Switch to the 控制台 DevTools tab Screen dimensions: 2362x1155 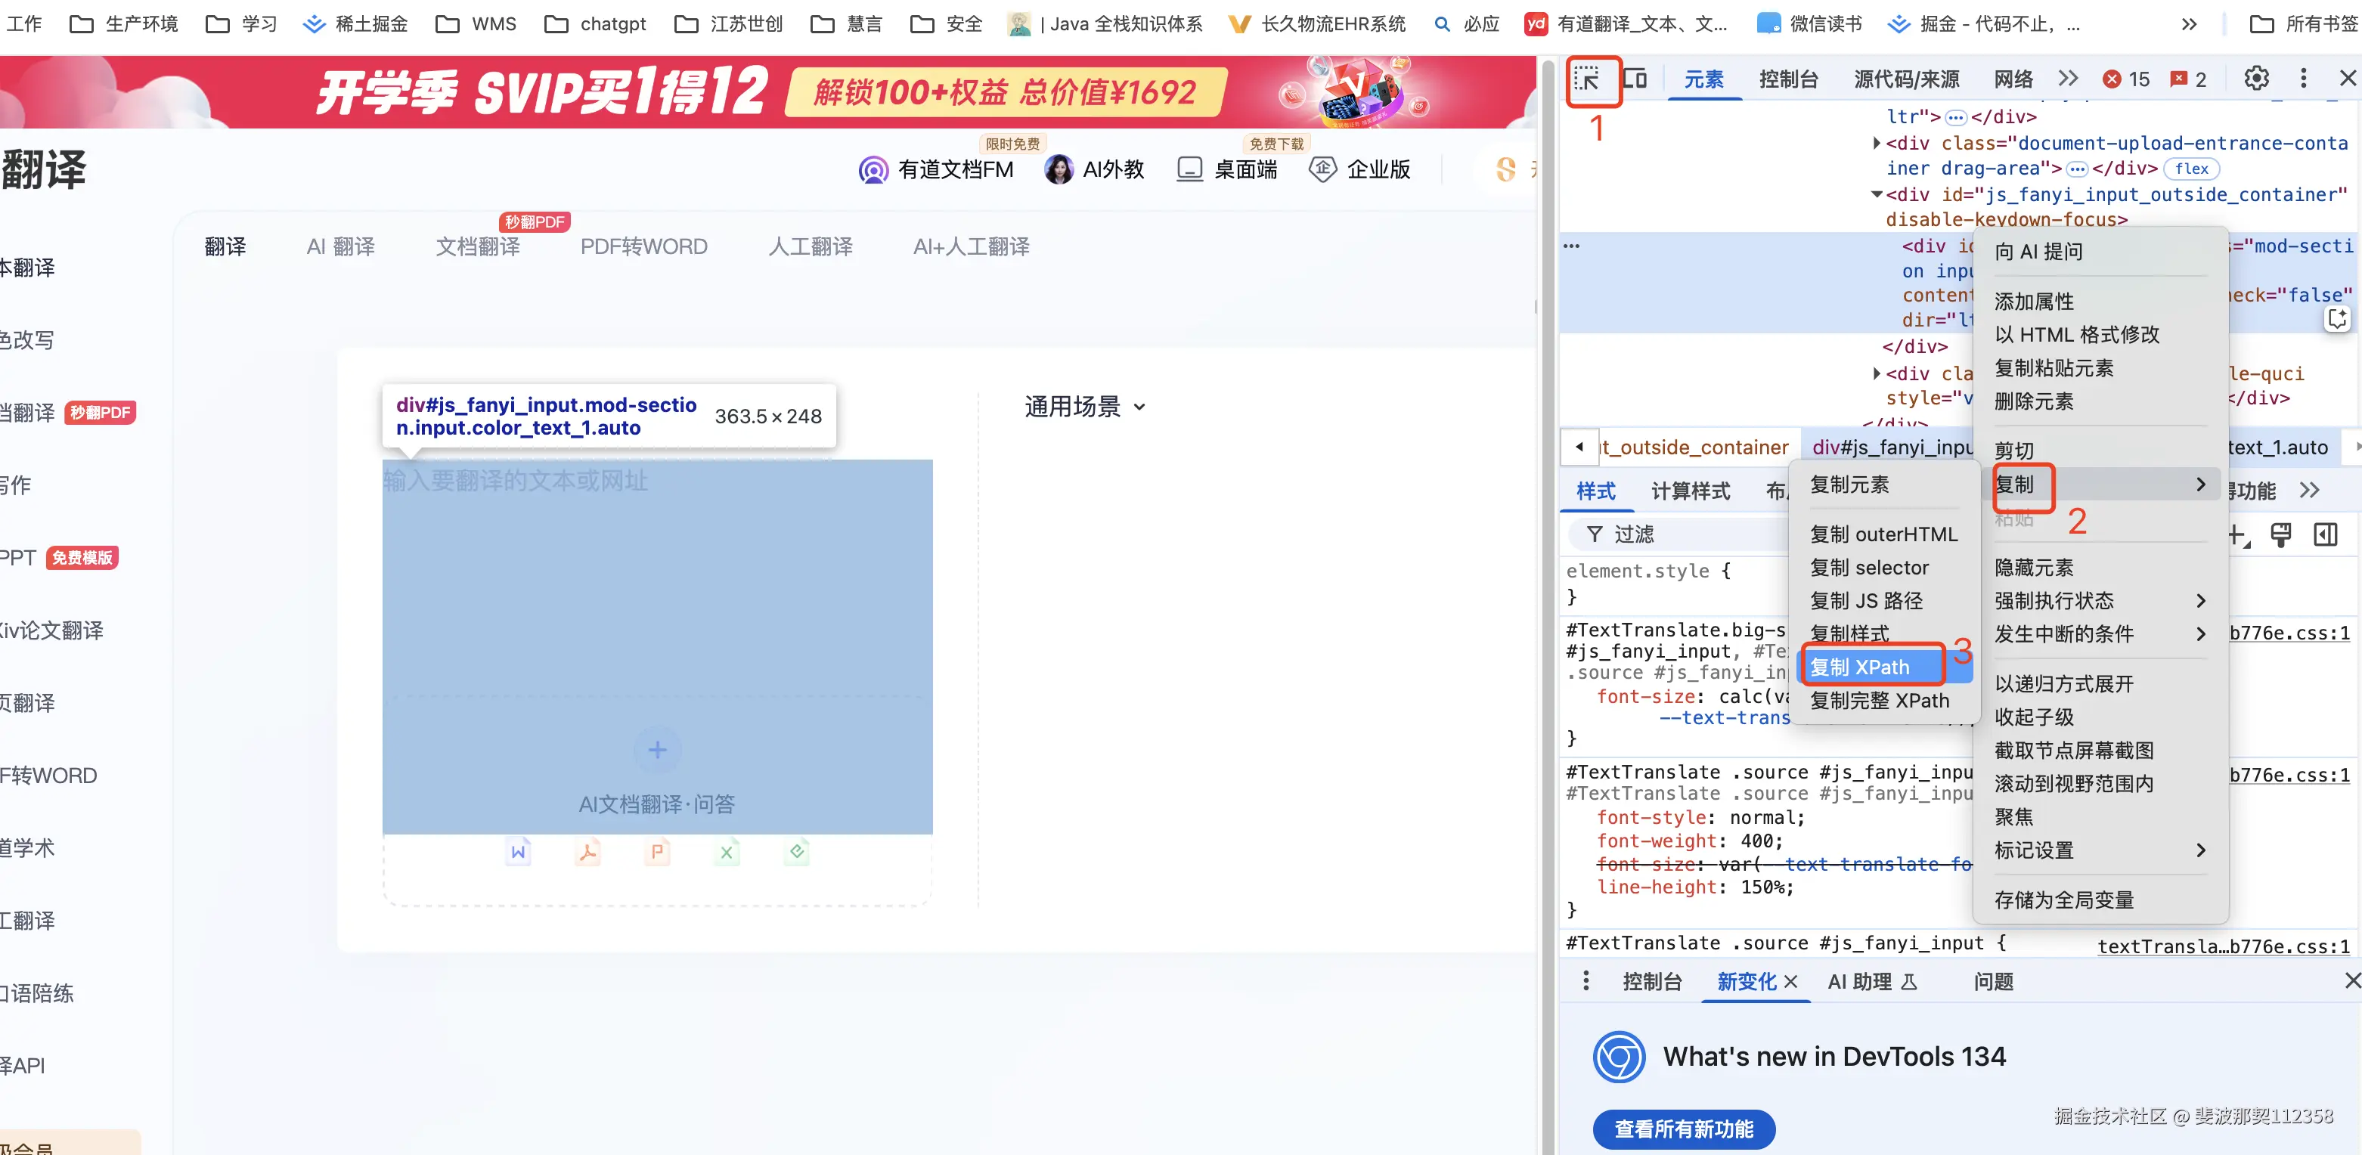pos(1787,79)
